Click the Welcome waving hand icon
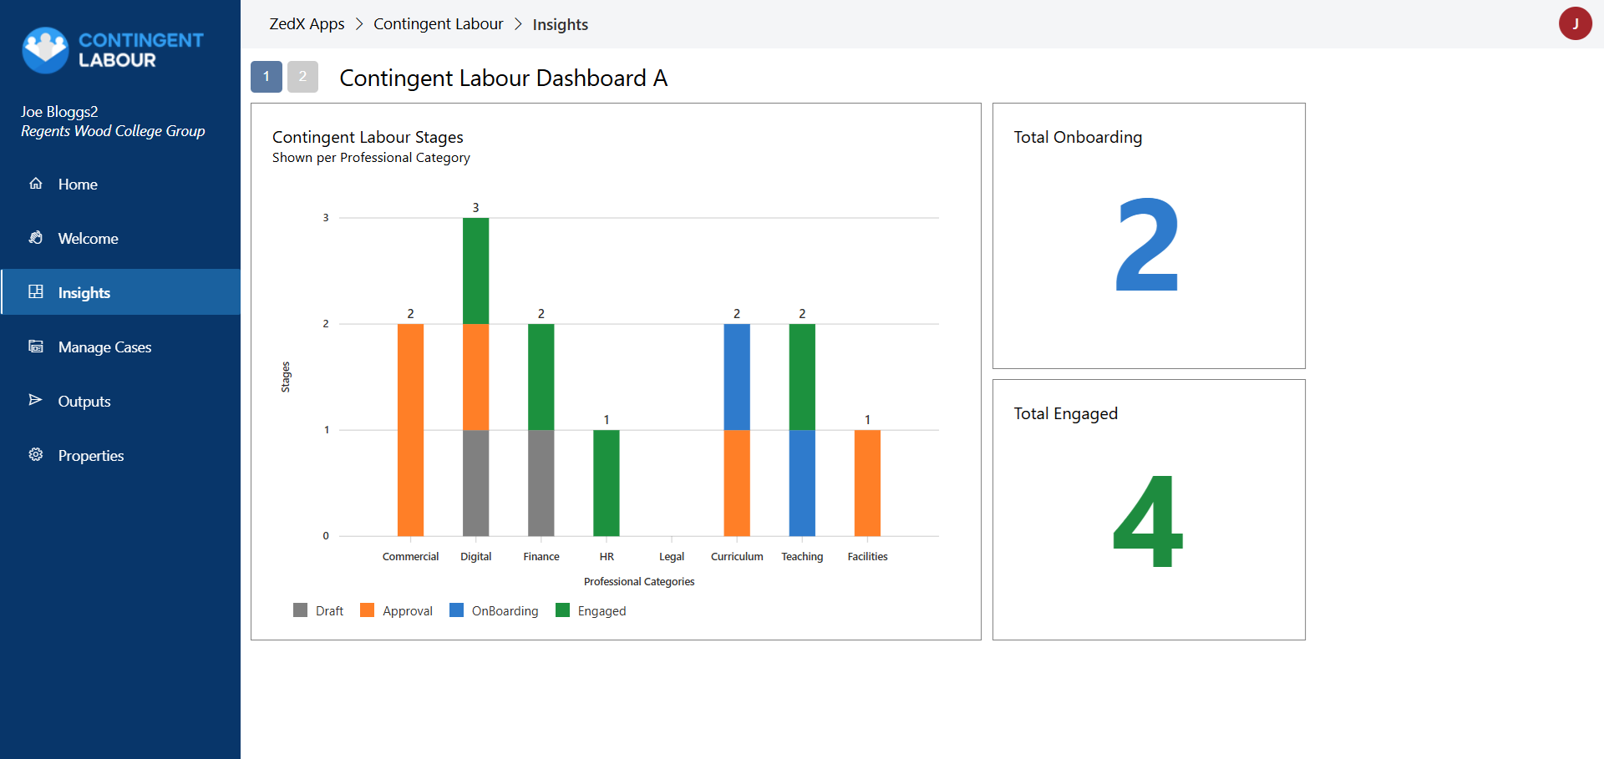This screenshot has width=1604, height=759. 36,238
